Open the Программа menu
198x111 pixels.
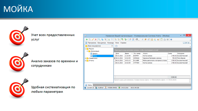click(92, 43)
